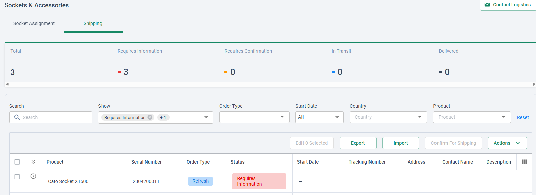
Task: Click the Reset filters link
Action: click(523, 117)
